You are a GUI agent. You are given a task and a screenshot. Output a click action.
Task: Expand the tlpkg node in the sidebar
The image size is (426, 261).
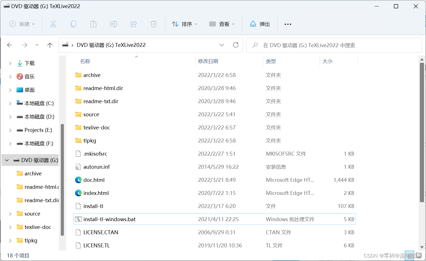10,240
